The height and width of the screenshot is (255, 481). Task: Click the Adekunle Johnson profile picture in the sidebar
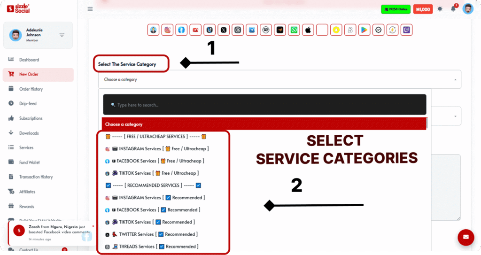pos(16,35)
